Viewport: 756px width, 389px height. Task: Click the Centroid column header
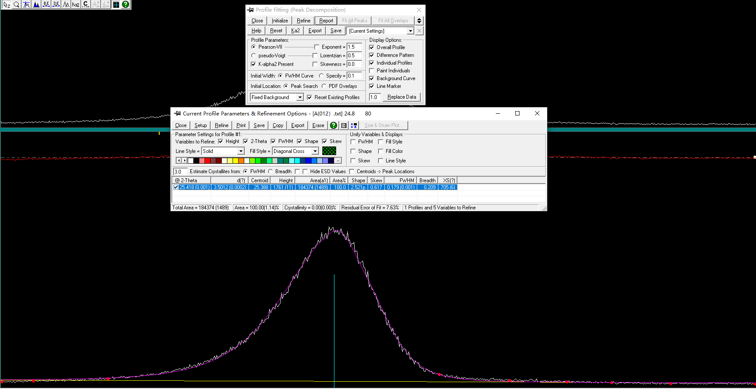[260, 180]
